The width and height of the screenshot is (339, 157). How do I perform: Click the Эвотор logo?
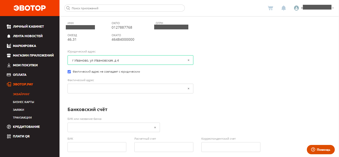30,8
